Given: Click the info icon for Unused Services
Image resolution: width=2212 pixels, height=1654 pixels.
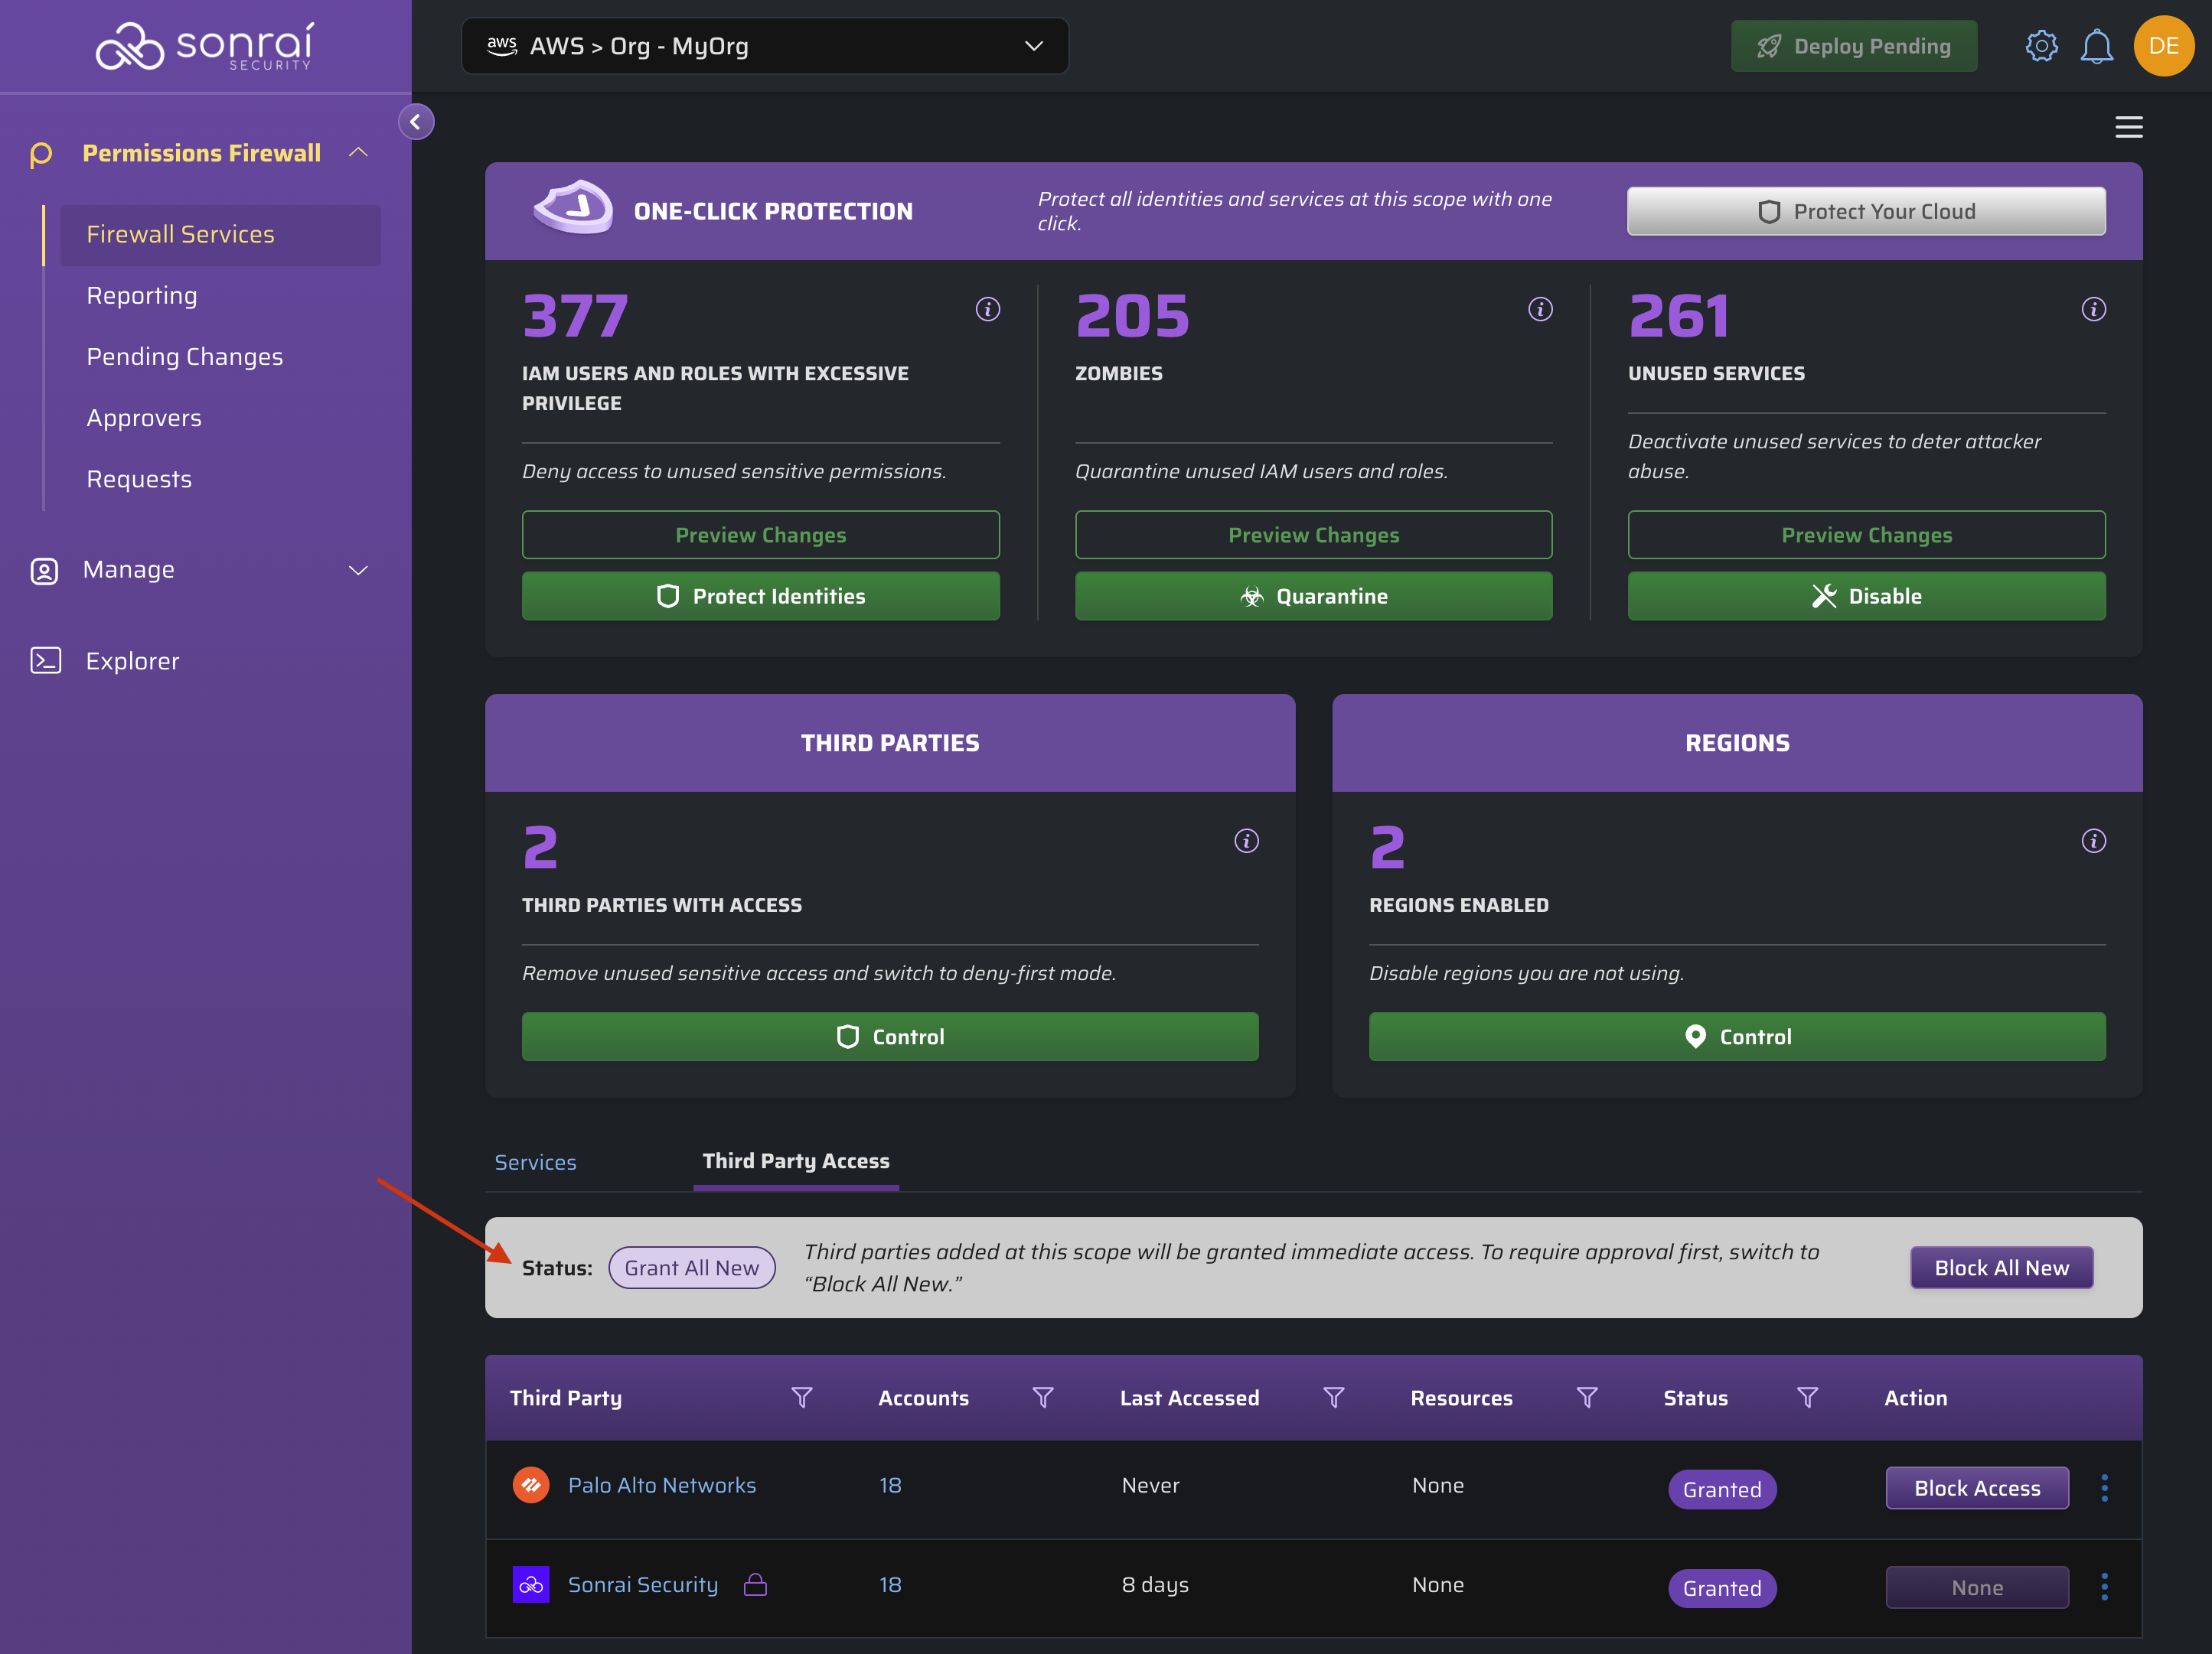Looking at the screenshot, I should pyautogui.click(x=2093, y=309).
